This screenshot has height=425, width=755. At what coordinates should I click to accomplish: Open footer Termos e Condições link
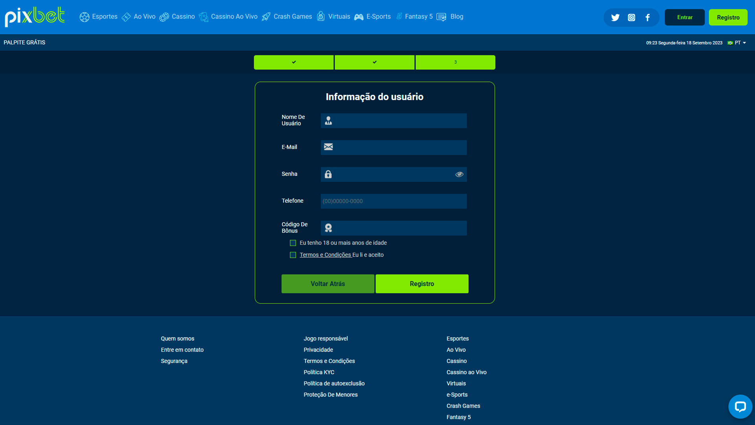click(329, 361)
